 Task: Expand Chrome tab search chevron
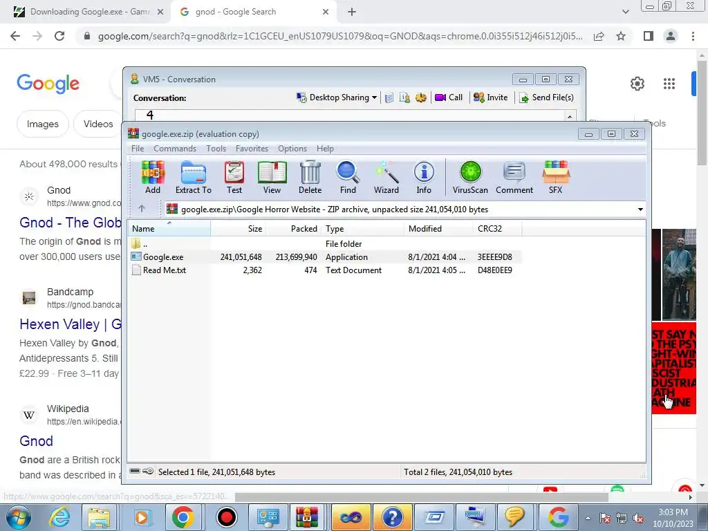click(625, 12)
